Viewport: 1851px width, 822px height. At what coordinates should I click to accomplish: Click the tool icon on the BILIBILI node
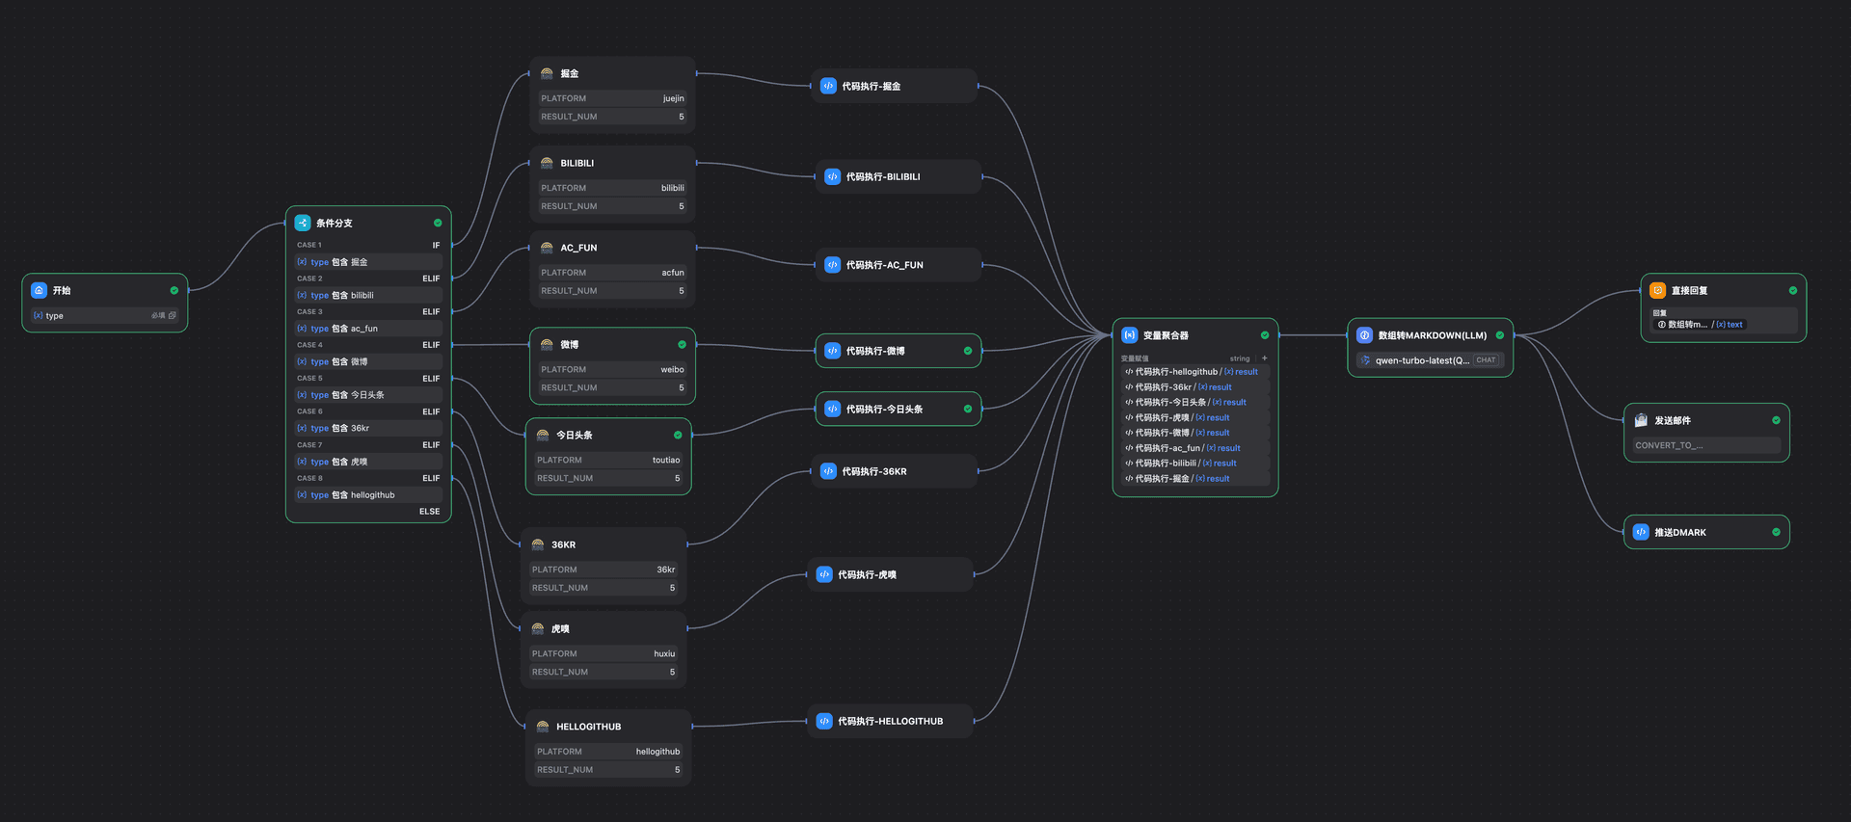[547, 163]
